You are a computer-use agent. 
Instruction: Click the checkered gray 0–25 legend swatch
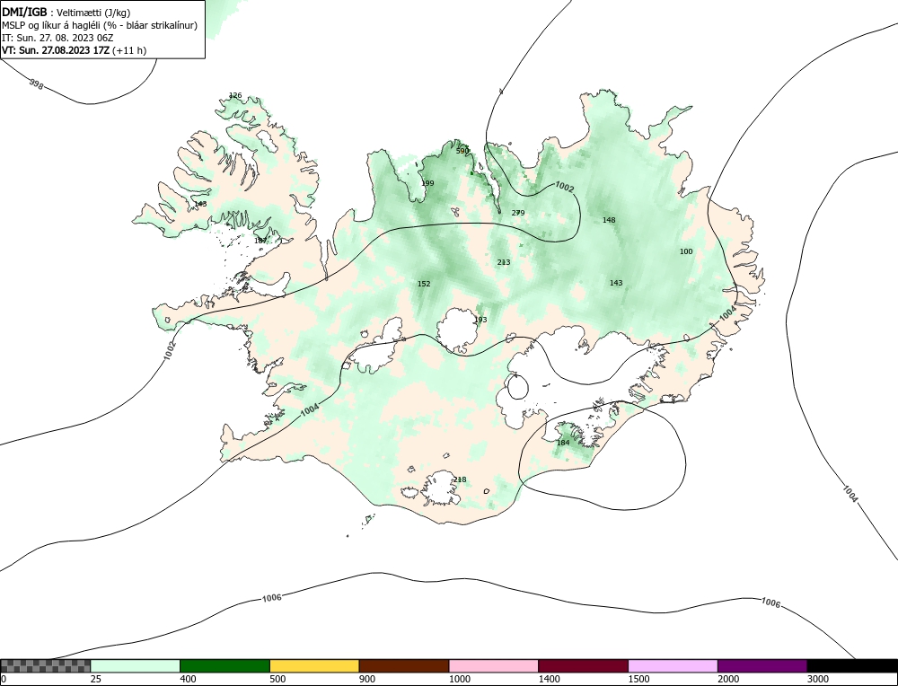click(x=45, y=665)
